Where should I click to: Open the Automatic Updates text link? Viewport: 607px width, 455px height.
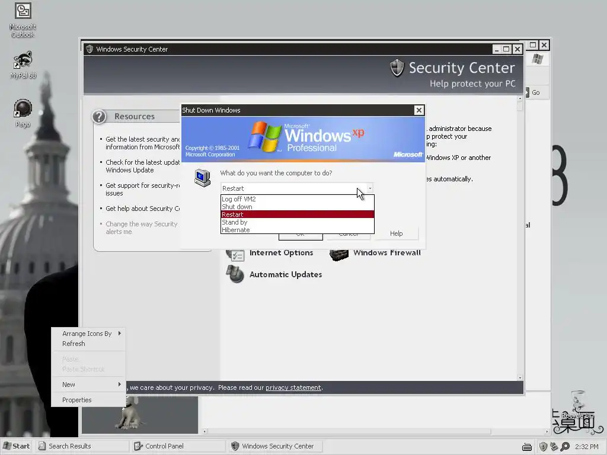coord(286,274)
